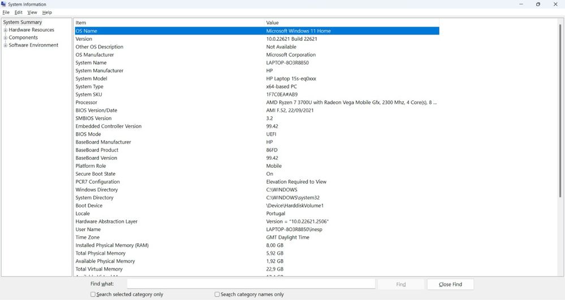Click the Find what input field

click(x=251, y=284)
